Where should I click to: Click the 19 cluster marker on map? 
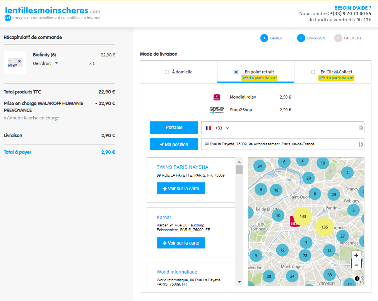(x=323, y=163)
